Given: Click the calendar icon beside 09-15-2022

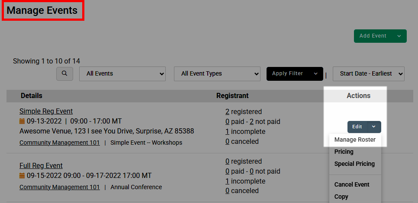Looking at the screenshot, I should point(22,176).
